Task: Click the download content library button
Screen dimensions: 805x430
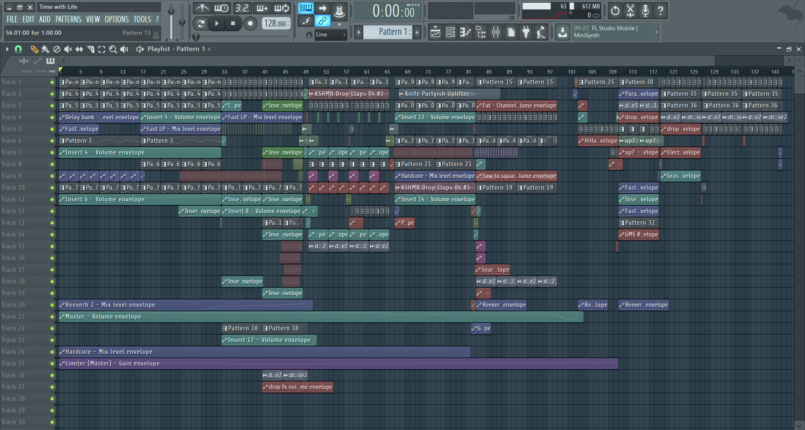Action: click(x=563, y=32)
